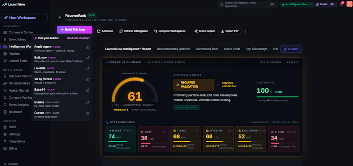Open the three-dot more options menu
Screen dimensions: 353x166
[246, 31]
